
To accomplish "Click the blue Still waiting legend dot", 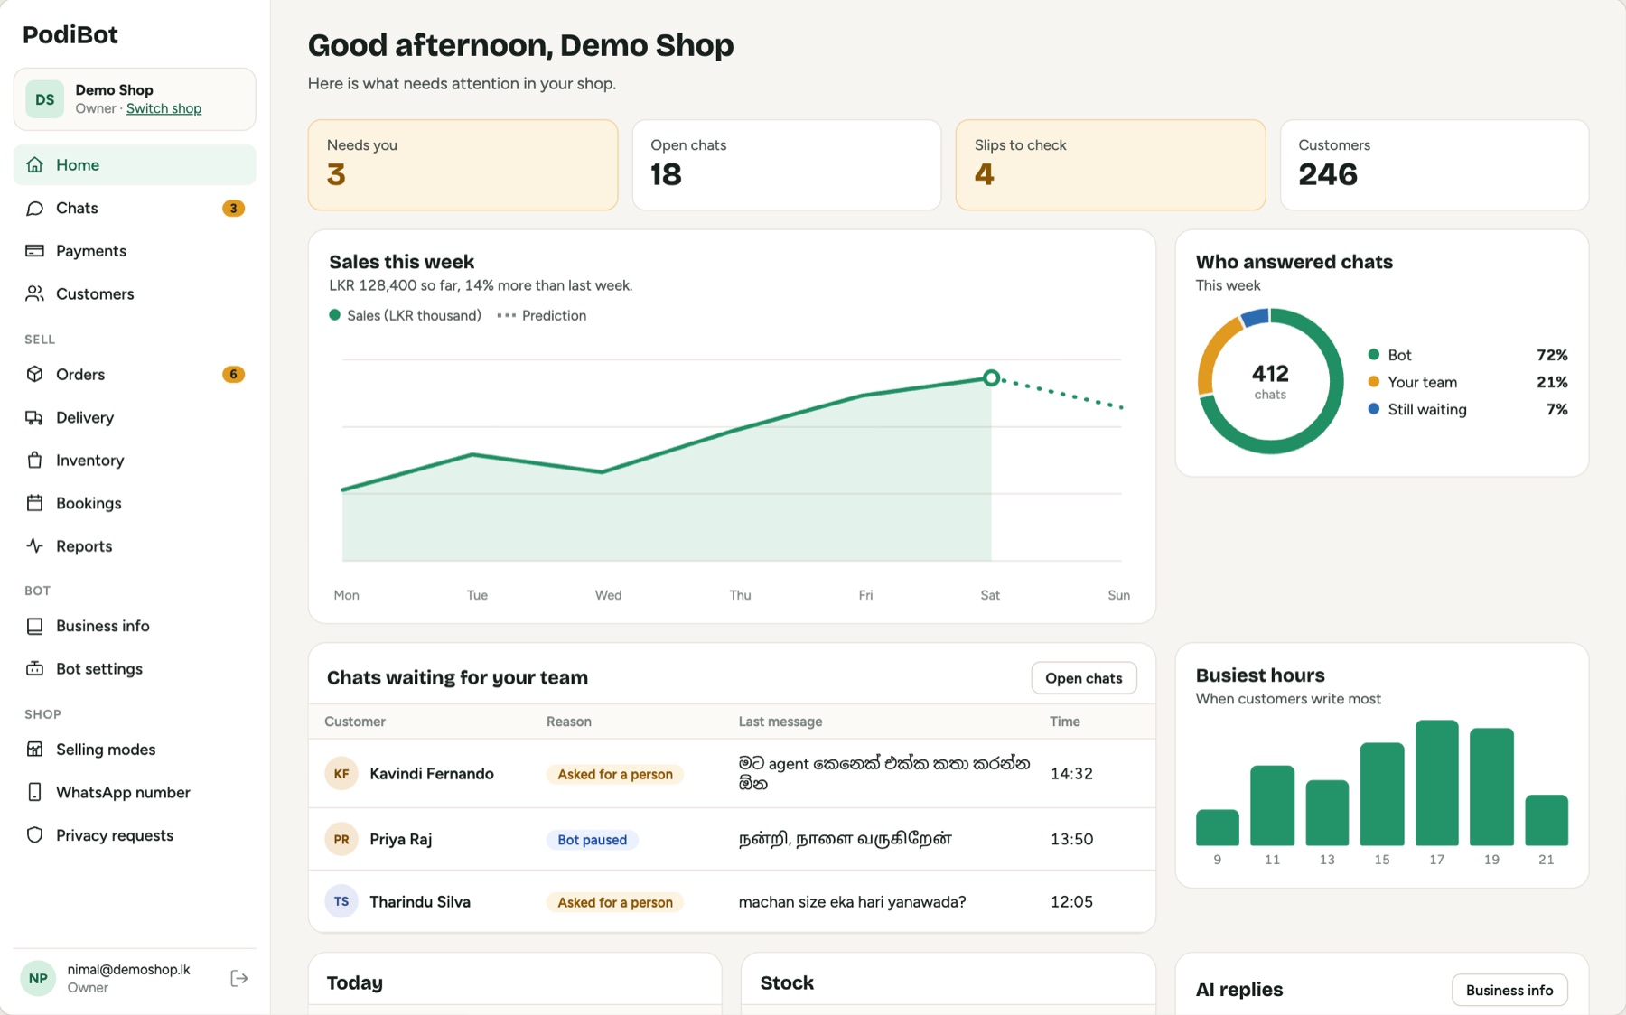I will coord(1373,409).
